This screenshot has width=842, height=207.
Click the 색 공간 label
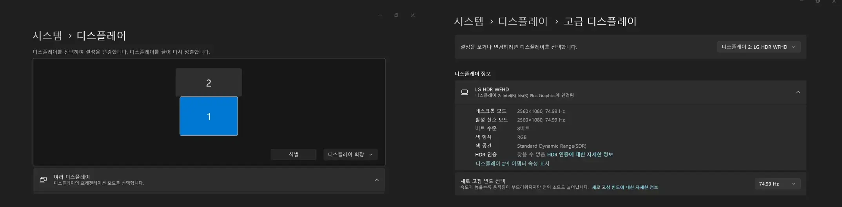[483, 146]
